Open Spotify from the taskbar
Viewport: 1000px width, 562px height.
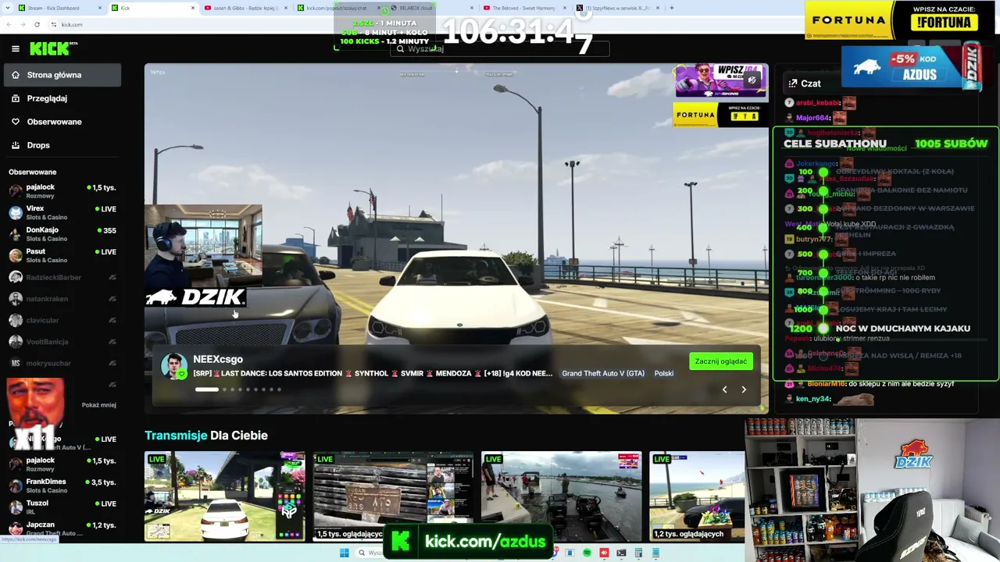(587, 553)
